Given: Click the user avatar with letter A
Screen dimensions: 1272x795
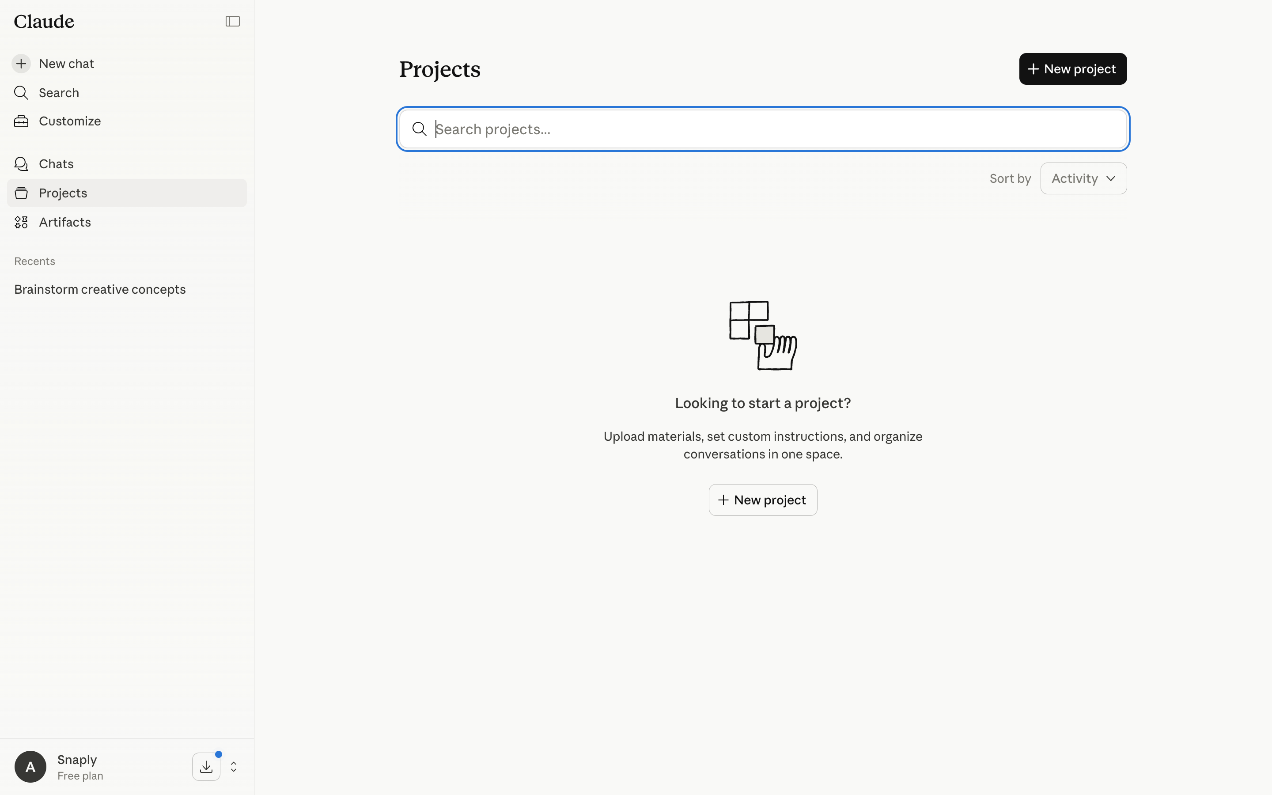Looking at the screenshot, I should pyautogui.click(x=30, y=767).
